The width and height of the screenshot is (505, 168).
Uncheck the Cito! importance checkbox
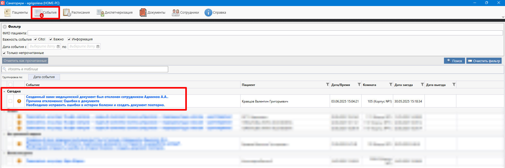[x=36, y=39]
